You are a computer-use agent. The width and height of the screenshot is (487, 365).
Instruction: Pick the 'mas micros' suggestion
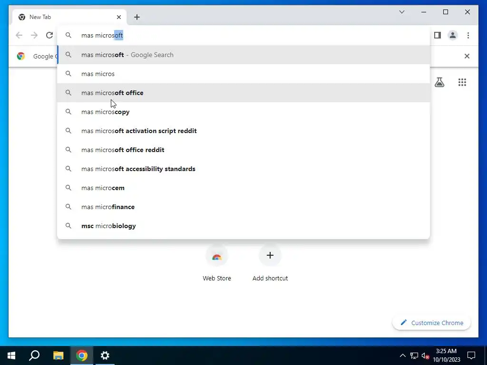coord(244,74)
